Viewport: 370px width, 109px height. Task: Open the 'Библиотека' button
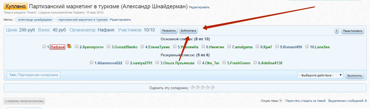click(x=188, y=31)
